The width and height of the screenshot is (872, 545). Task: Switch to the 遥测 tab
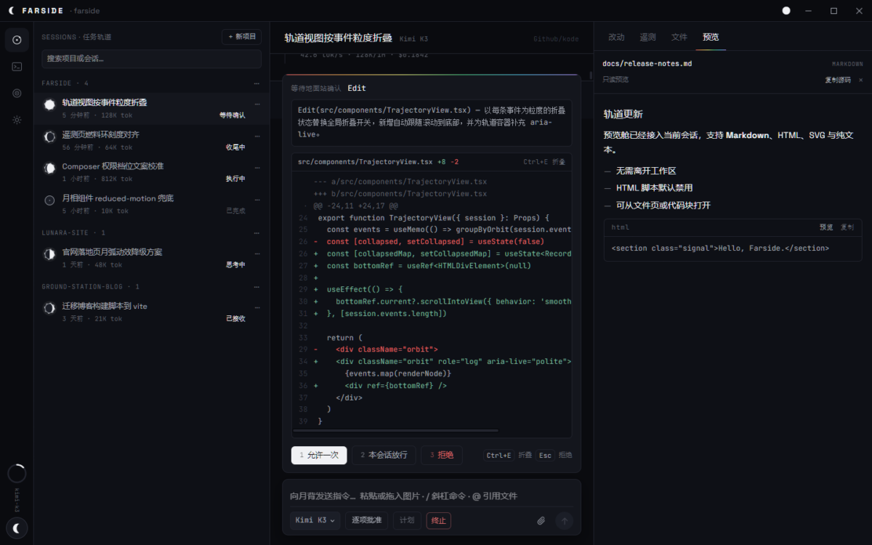pos(647,37)
